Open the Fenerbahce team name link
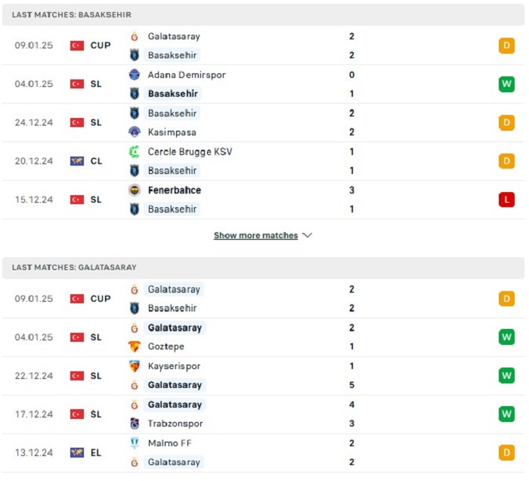 175,190
